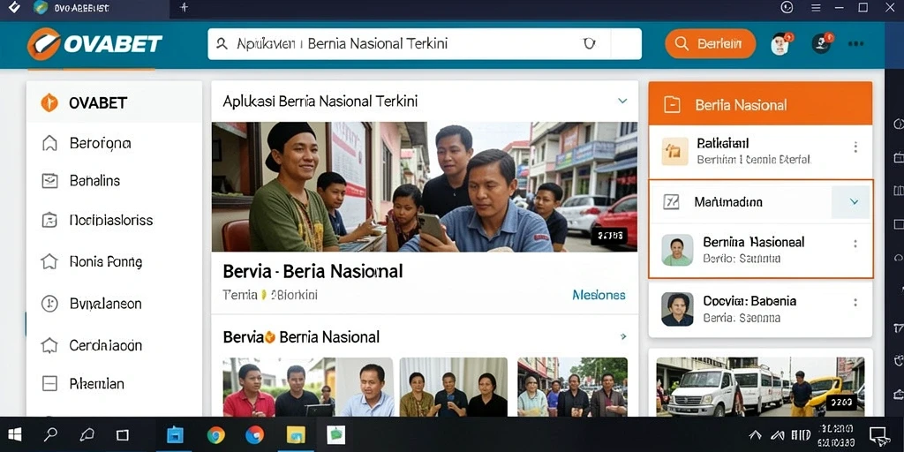Click square icon beside Pikemlan
904x452 pixels.
pyautogui.click(x=49, y=383)
